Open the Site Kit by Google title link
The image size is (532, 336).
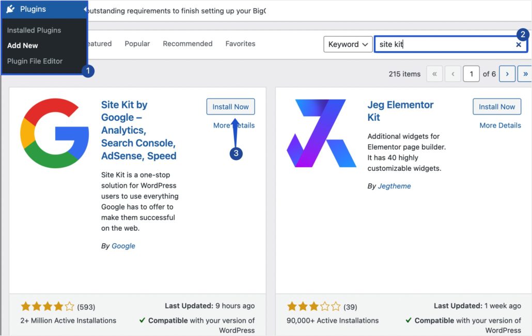coord(138,130)
